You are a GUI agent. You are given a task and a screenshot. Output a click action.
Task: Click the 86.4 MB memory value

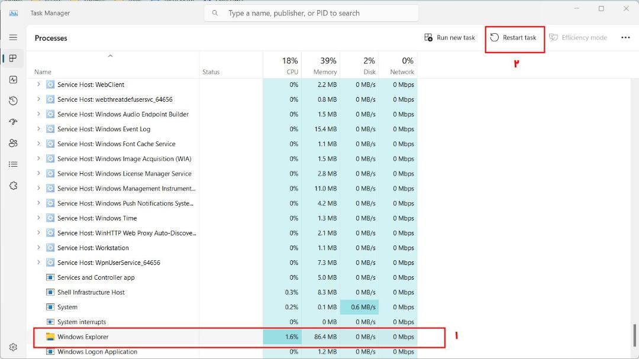click(x=325, y=337)
